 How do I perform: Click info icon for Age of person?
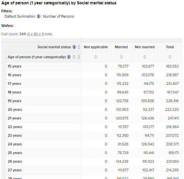coord(69,57)
